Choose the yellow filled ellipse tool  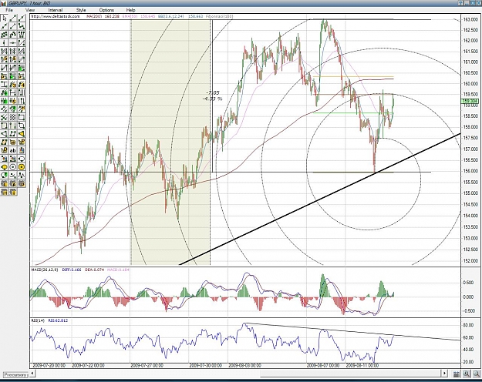[4, 167]
